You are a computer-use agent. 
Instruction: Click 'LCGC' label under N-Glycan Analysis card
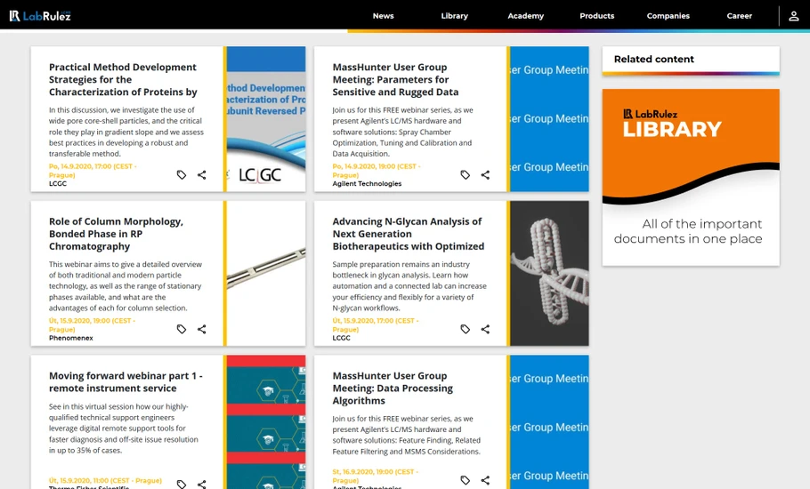pos(341,338)
